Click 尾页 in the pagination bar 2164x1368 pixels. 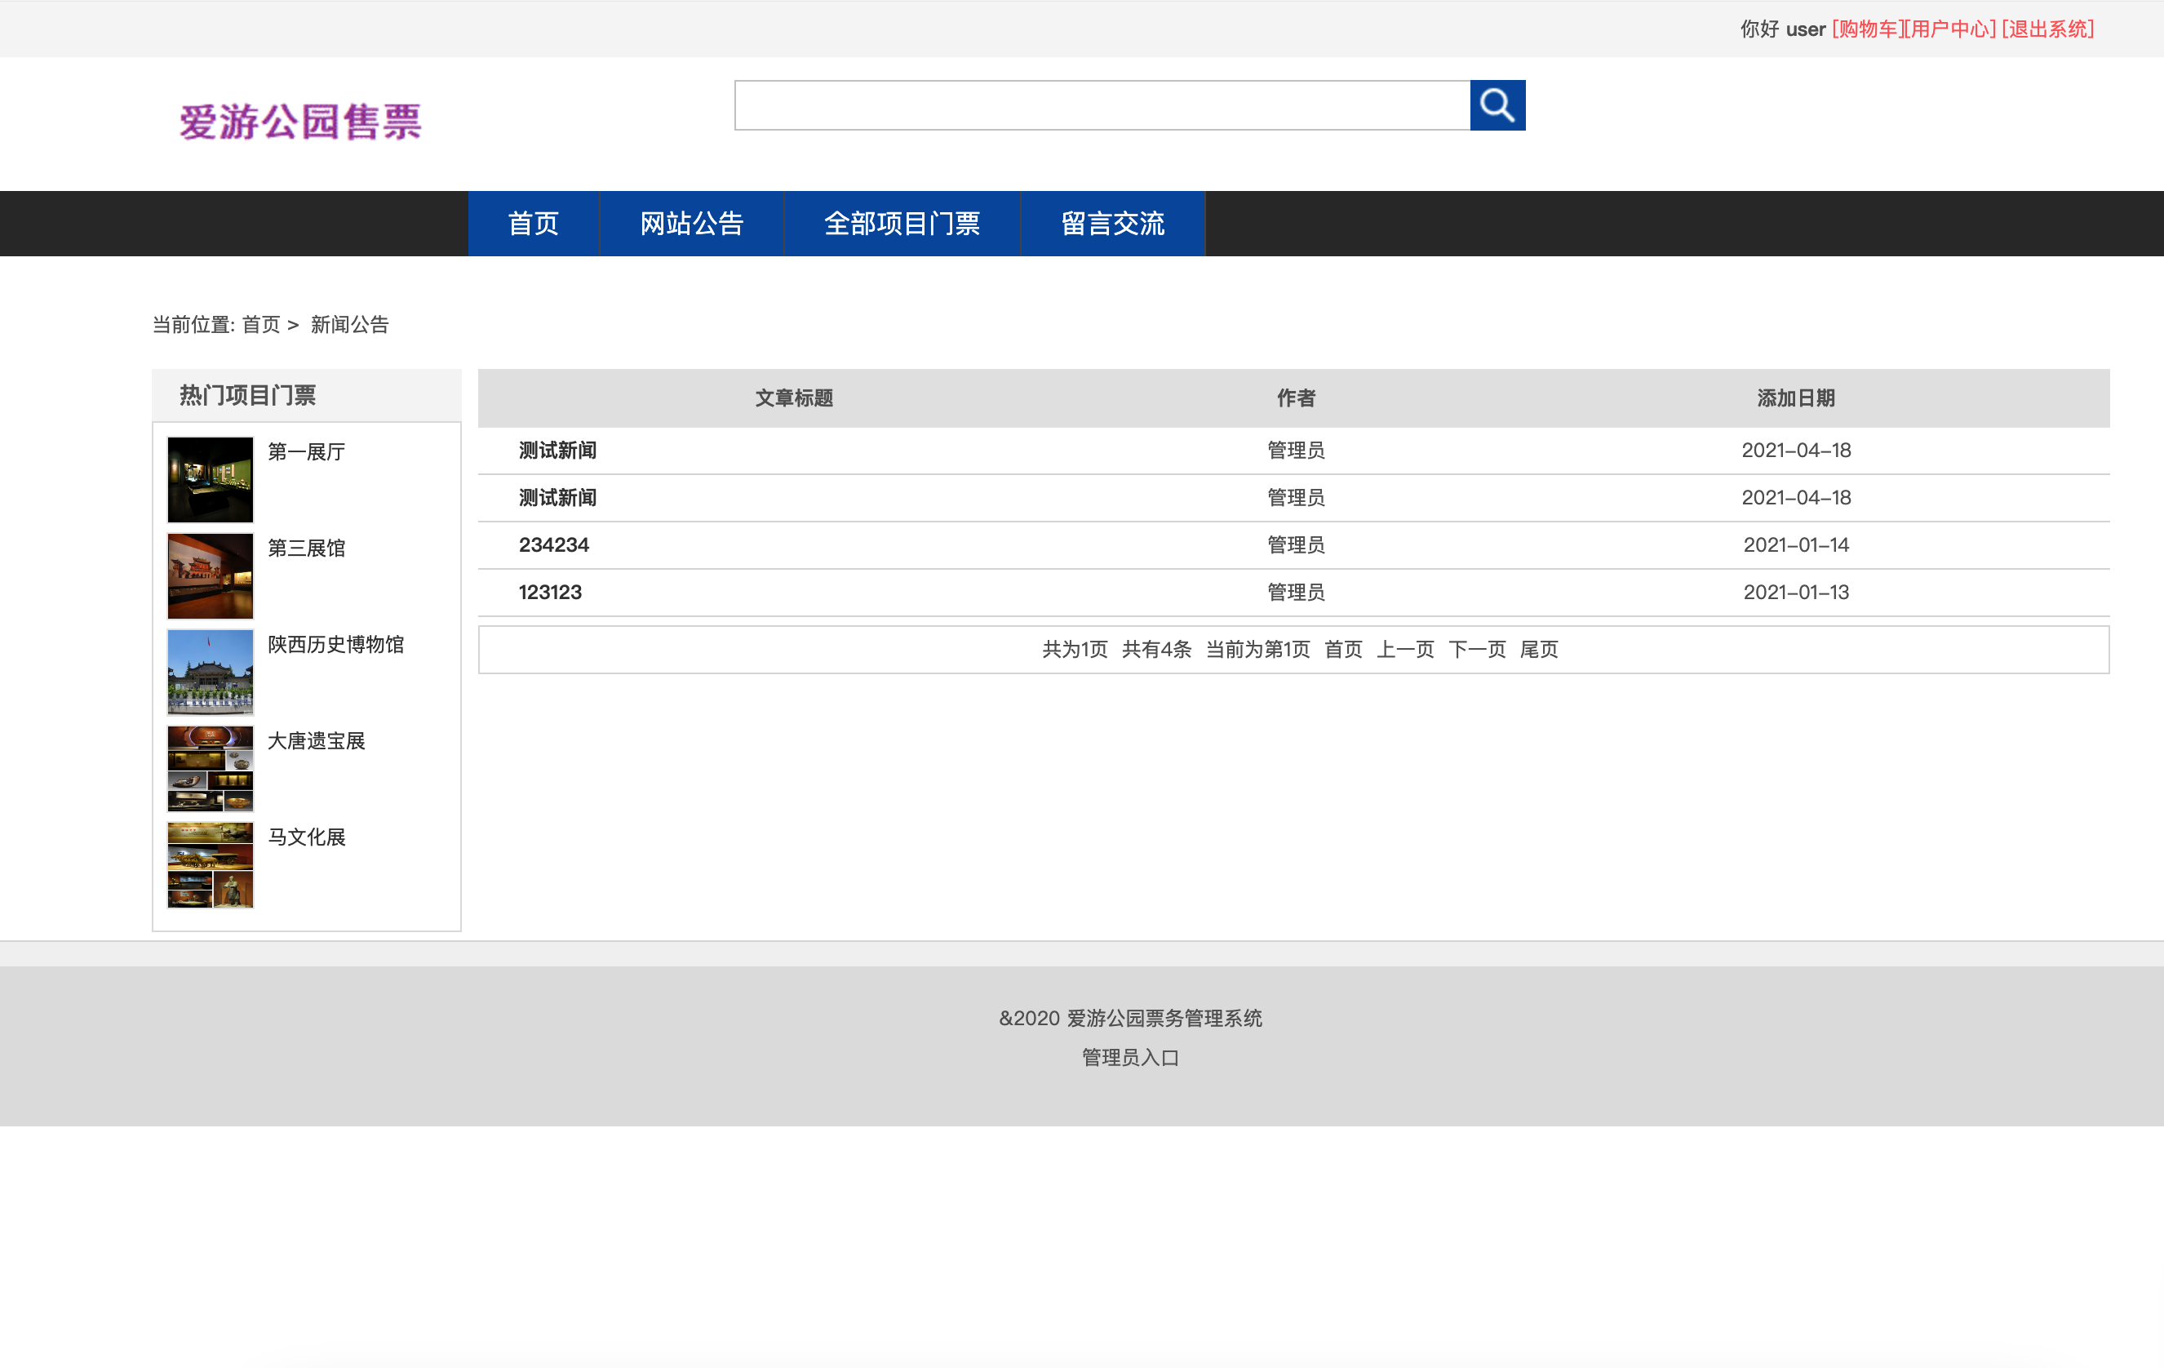[x=1538, y=649]
